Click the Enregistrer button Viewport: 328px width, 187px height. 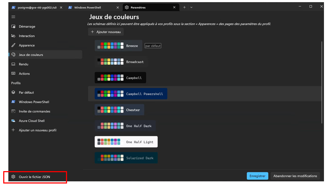pyautogui.click(x=257, y=176)
